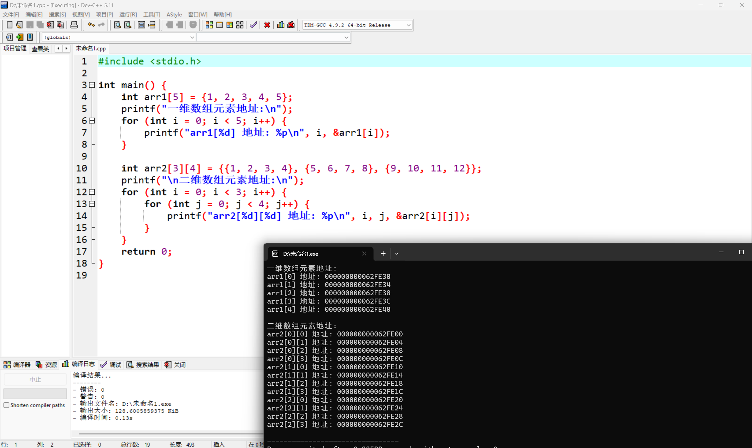Image resolution: width=752 pixels, height=448 pixels.
Task: Enable the Shorten compiler paths checkbox
Action: [x=6, y=405]
